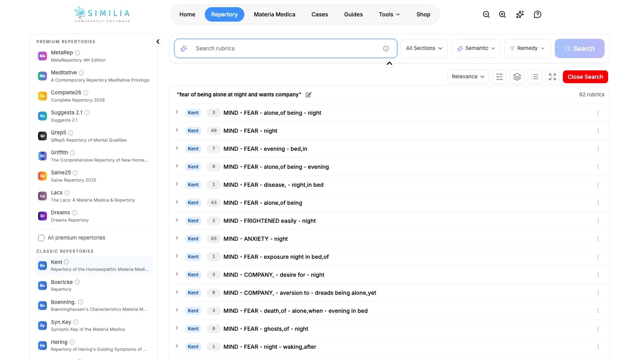Open the Remedy filter dropdown
This screenshot has width=641, height=360.
coord(528,48)
